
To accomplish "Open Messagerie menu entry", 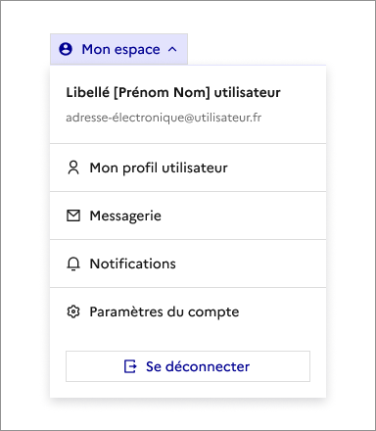I will point(188,215).
